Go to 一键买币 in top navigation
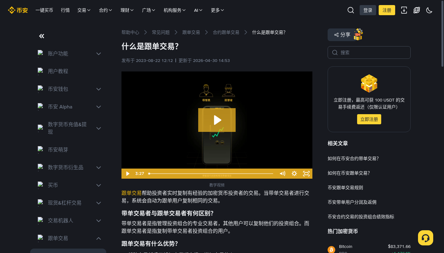The height and width of the screenshot is (253, 444). 44,10
